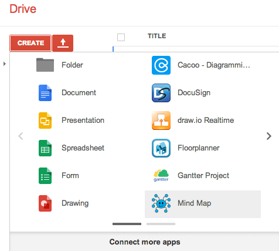Choose Document from the create menu
The image size is (279, 251).
click(x=79, y=92)
